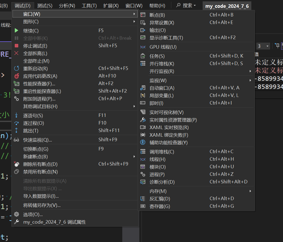This screenshot has width=283, height=242.
Task: Click the Hot Reload flame icon (应用代码更改)
Action: 17,76
